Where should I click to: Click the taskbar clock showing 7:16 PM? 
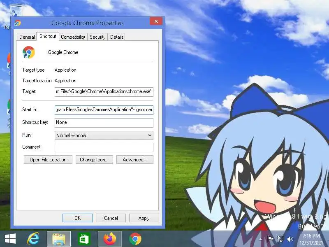tap(311, 236)
